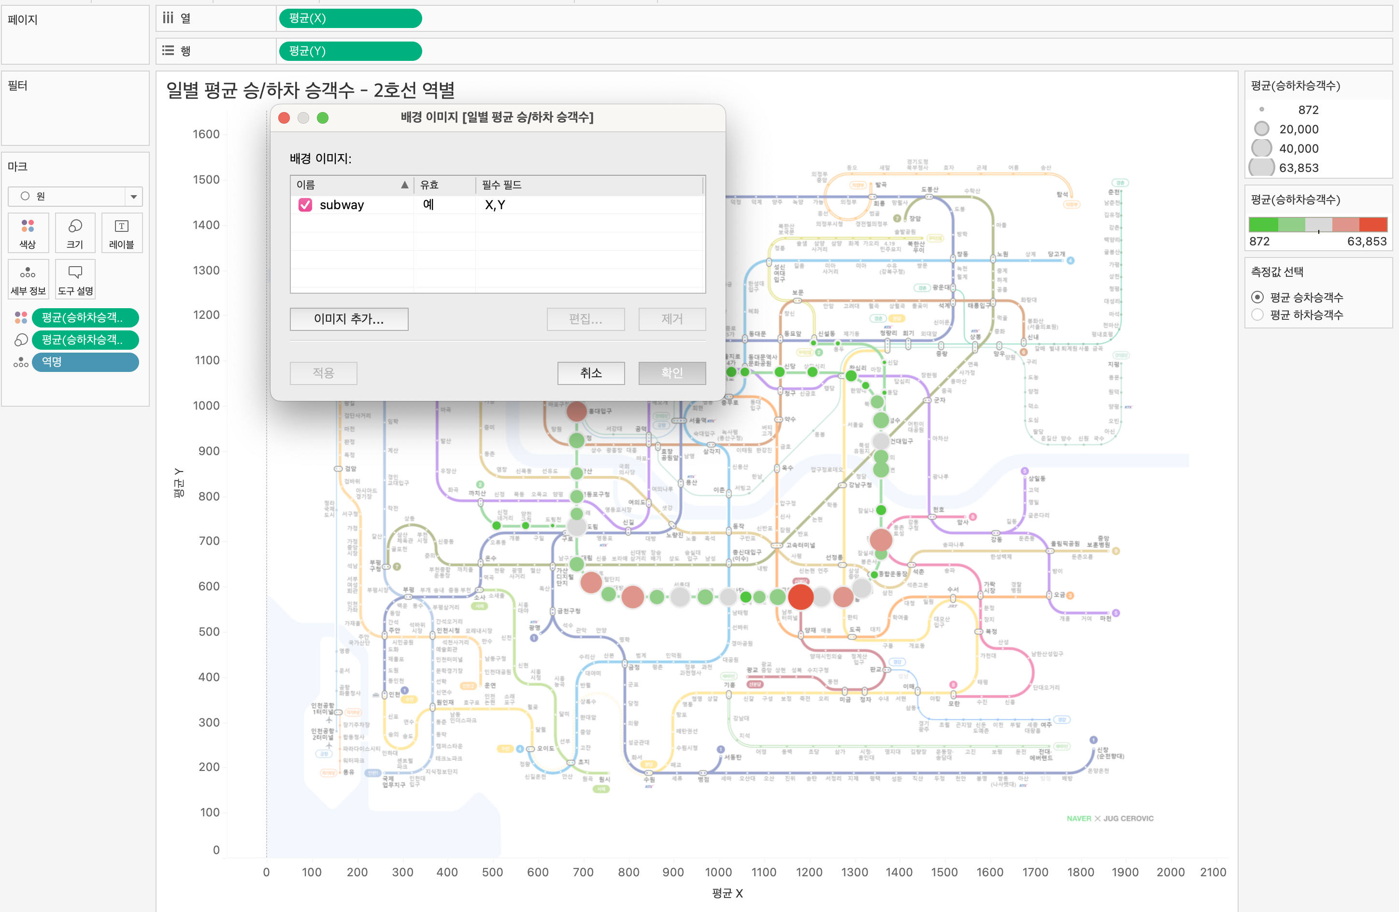Click the 872 size legend dot
This screenshot has height=912, width=1399.
(1261, 109)
